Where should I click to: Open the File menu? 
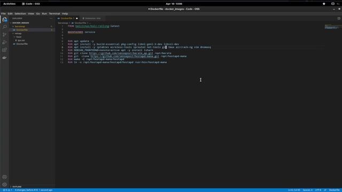coord(4,13)
